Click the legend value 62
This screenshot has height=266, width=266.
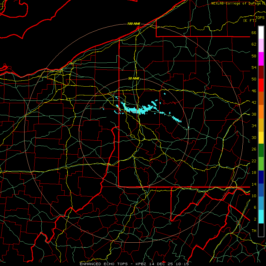coord(254,44)
